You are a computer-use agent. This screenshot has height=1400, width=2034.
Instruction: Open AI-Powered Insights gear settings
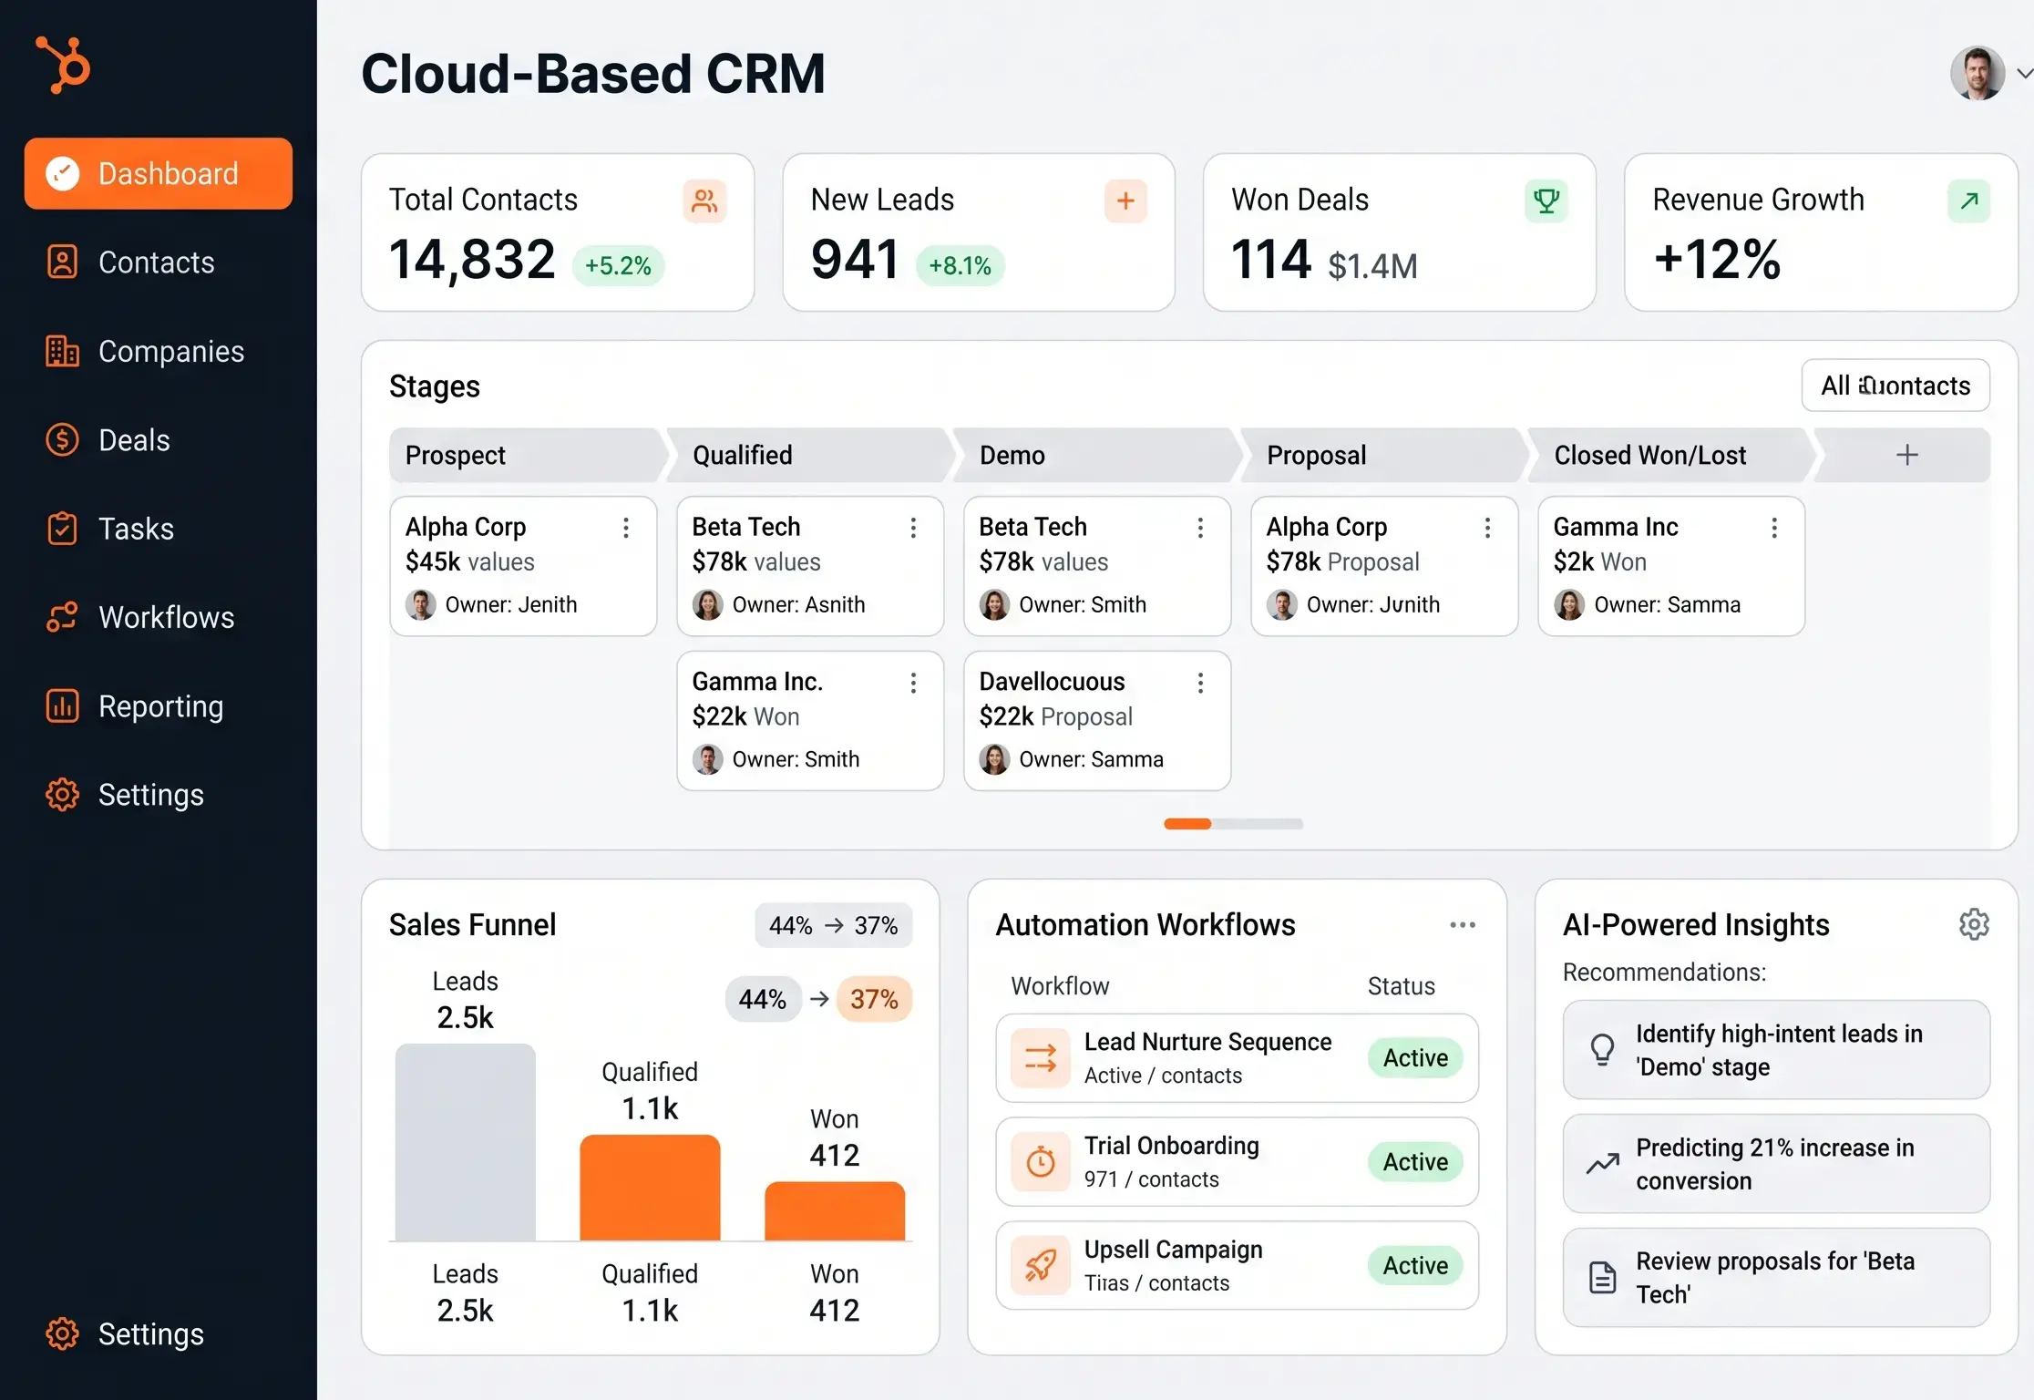click(1974, 924)
